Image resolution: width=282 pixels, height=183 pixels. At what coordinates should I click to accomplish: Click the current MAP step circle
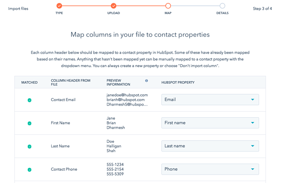click(x=168, y=6)
